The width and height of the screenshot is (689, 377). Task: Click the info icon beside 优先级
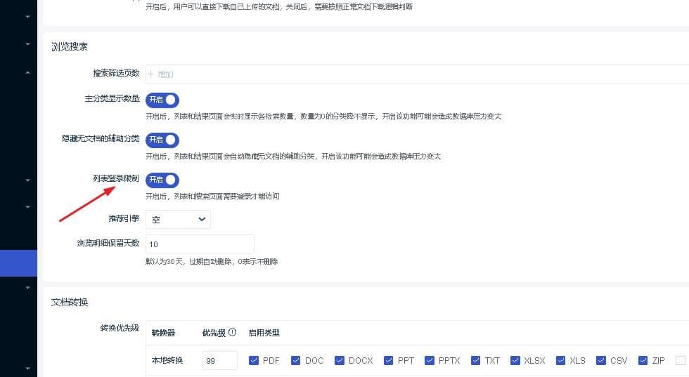[x=232, y=333]
